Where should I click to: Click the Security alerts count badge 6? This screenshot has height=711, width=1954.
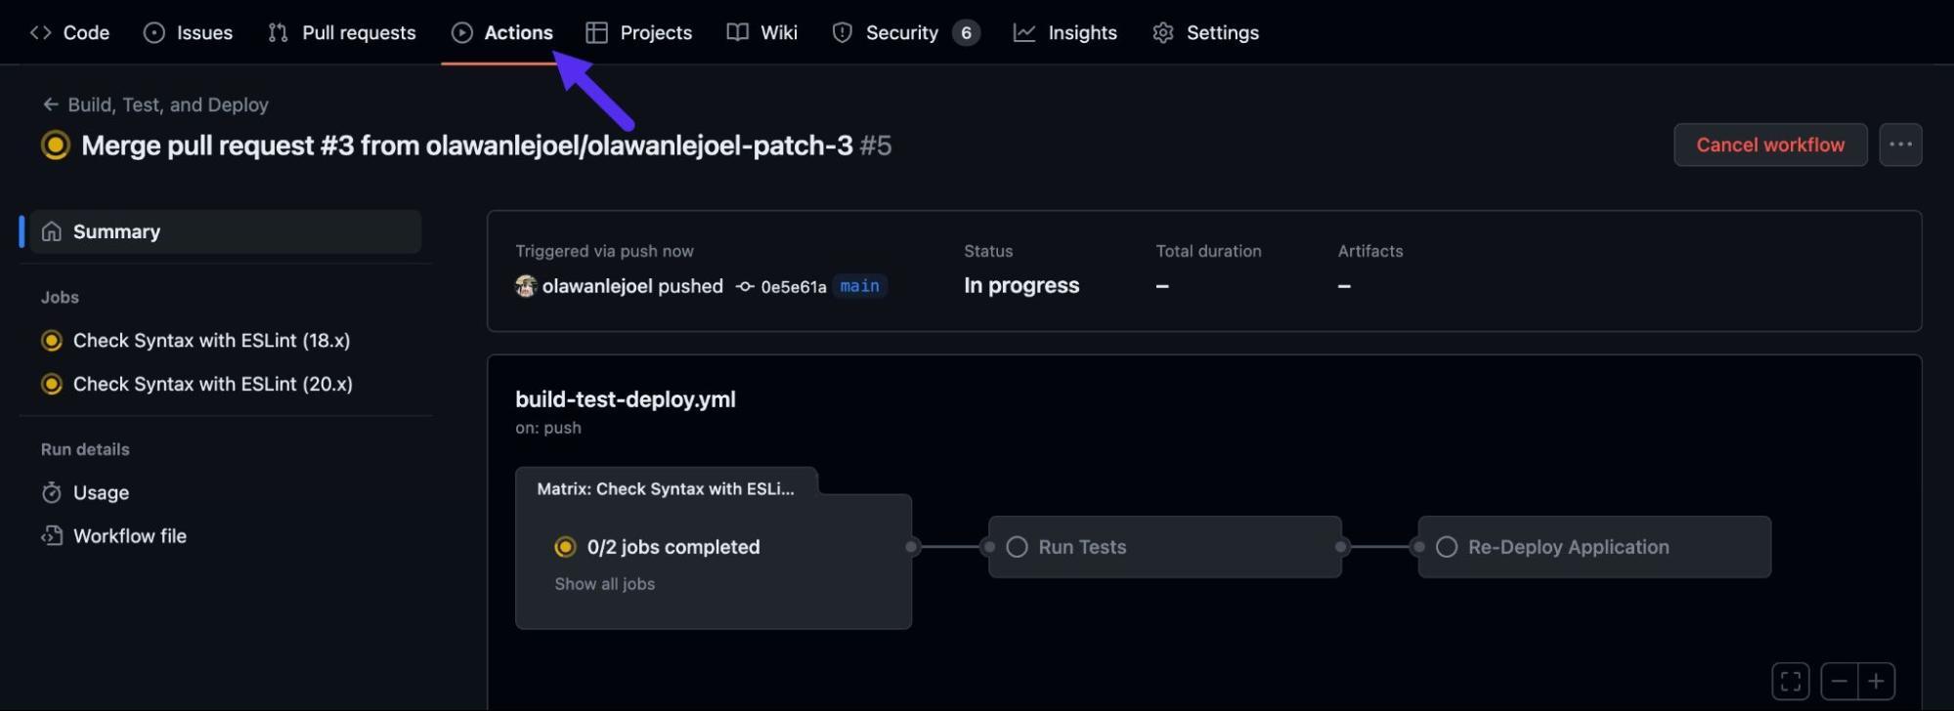click(966, 32)
